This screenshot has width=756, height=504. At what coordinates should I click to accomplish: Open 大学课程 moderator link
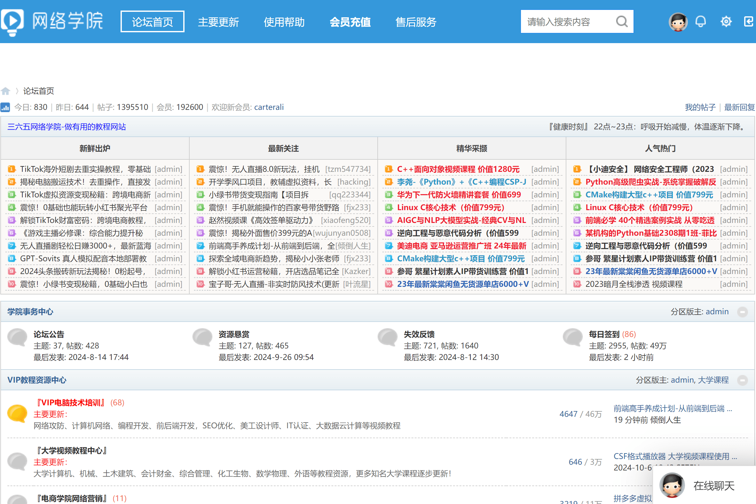(x=713, y=380)
